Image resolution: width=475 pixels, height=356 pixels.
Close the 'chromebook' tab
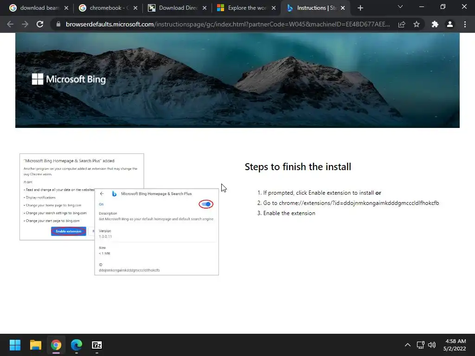(x=135, y=8)
